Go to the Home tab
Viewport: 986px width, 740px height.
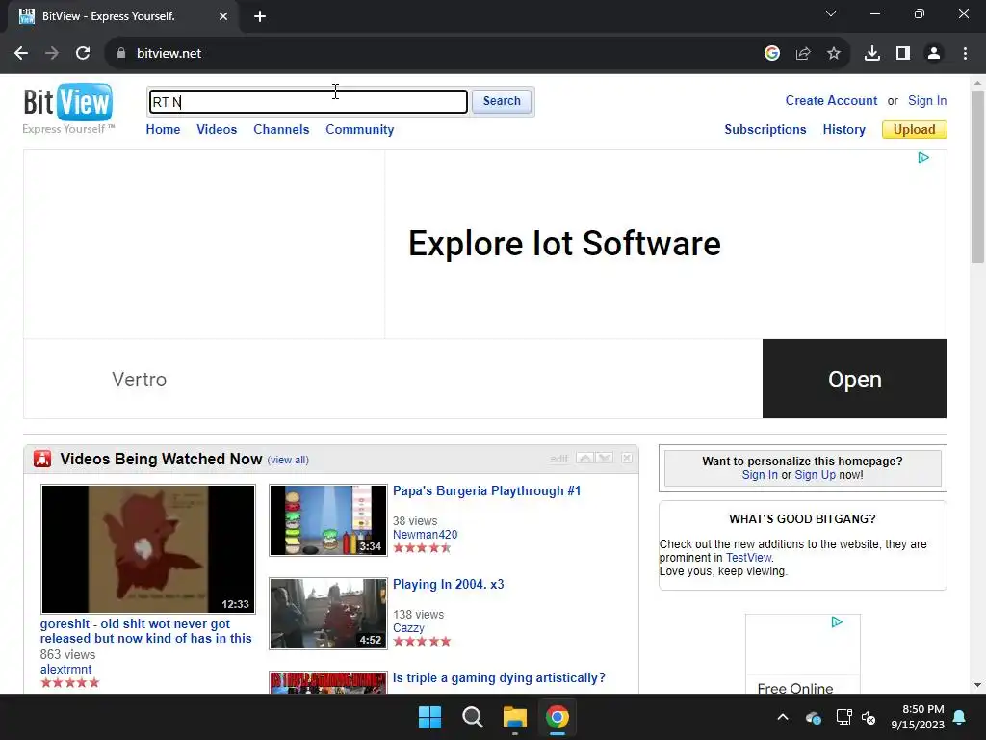(x=163, y=130)
